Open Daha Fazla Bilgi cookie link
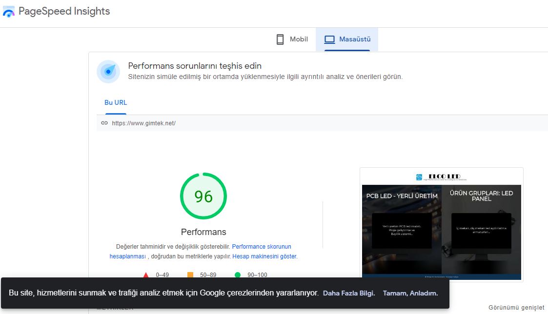The width and height of the screenshot is (548, 314). 349,294
